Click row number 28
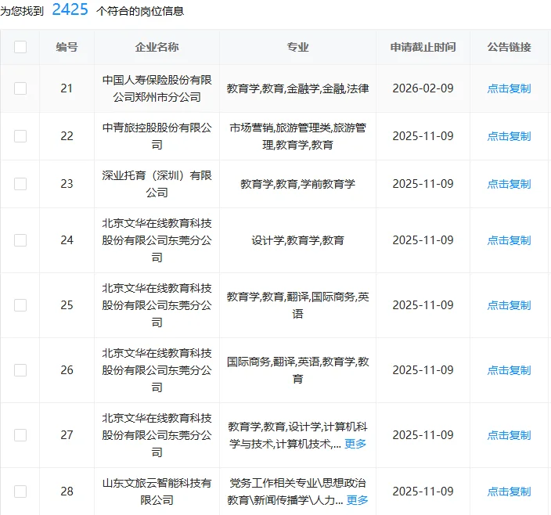Viewport: 551px width, 515px height. (67, 492)
